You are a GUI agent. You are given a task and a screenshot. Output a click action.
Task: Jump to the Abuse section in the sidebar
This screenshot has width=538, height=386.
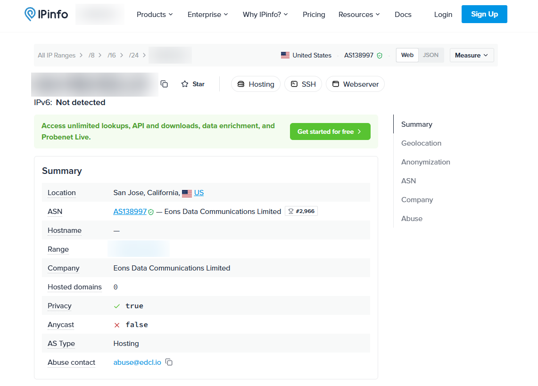412,219
